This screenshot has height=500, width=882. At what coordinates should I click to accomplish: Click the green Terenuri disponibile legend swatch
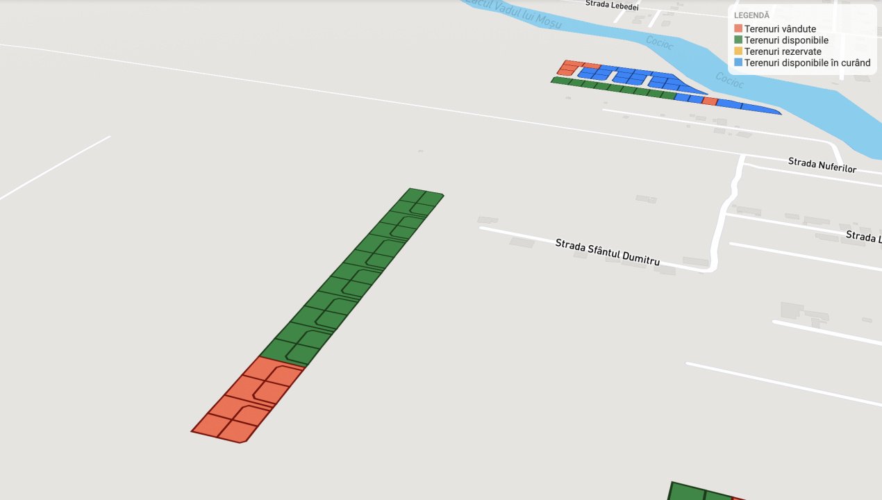pos(738,40)
